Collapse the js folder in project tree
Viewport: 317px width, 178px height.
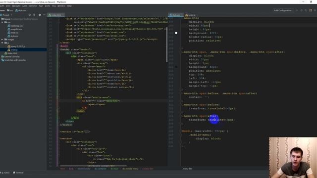click(2, 43)
